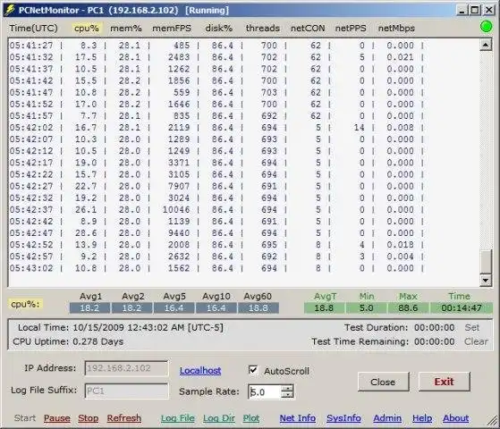The image size is (500, 429).
Task: Stop monitoring with the Stop link
Action: coord(89,418)
